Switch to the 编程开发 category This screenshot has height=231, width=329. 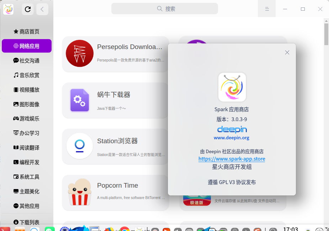pos(27,162)
